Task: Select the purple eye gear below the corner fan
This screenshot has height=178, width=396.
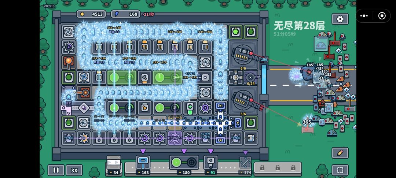Action: coord(69,47)
